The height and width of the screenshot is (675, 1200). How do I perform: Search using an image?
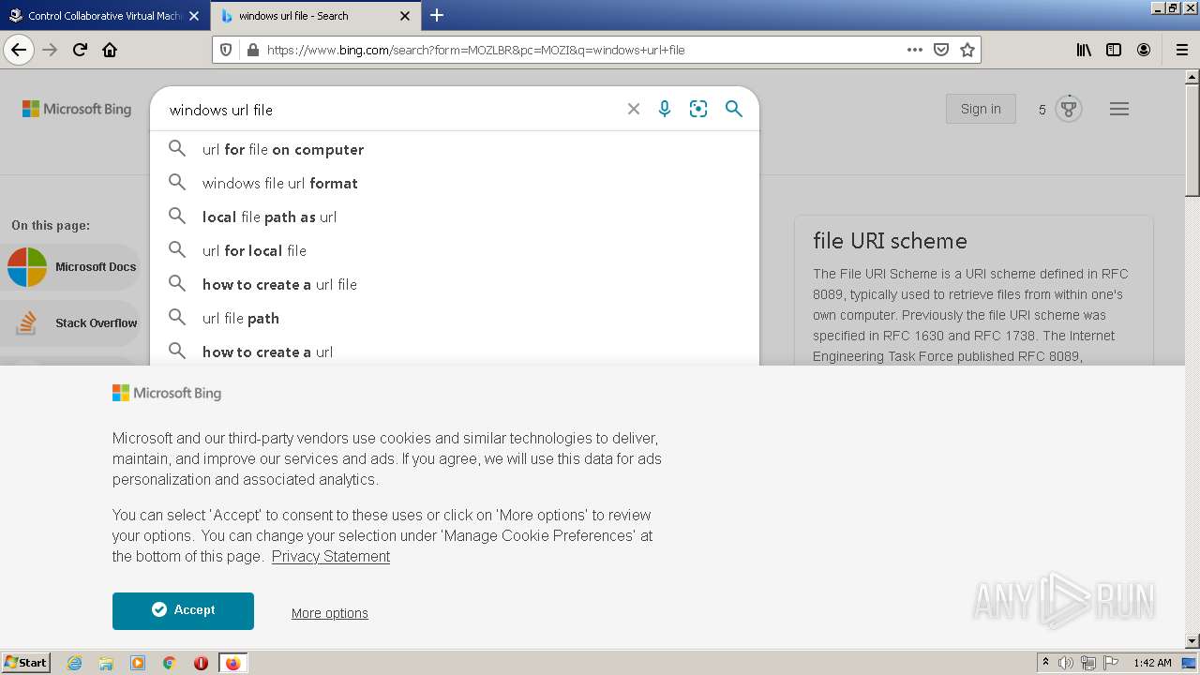click(x=698, y=109)
